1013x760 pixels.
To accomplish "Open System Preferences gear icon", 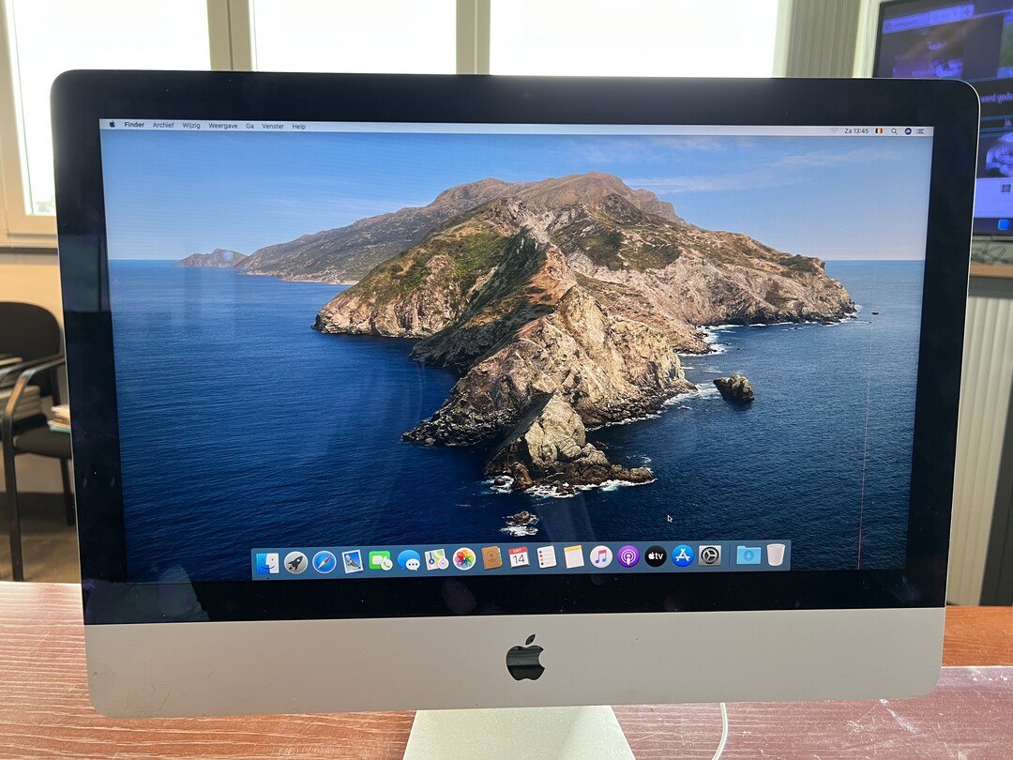I will pos(710,555).
